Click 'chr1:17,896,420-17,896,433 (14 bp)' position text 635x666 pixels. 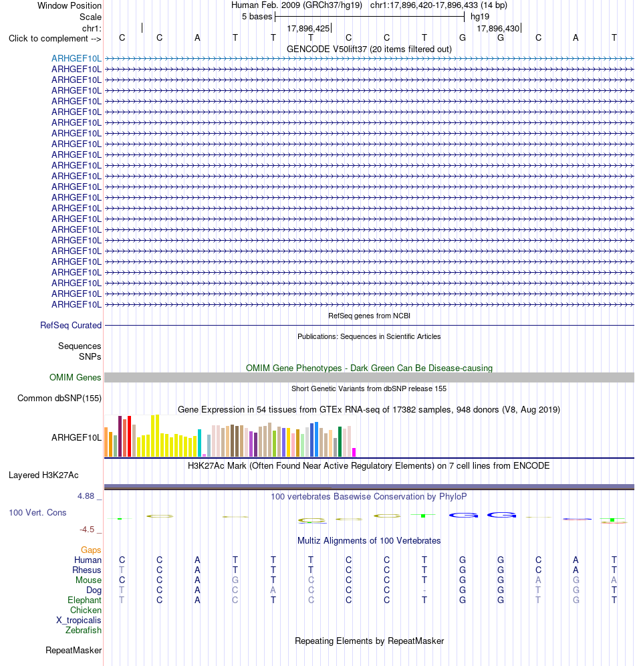[438, 5]
